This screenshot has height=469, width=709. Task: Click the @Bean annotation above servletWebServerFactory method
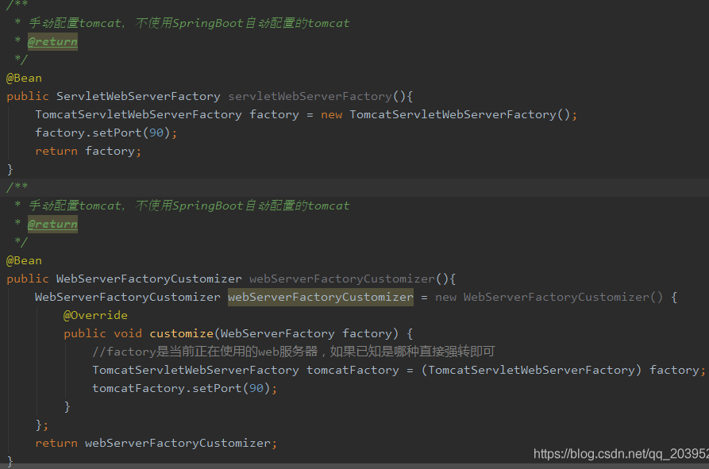pyautogui.click(x=24, y=78)
